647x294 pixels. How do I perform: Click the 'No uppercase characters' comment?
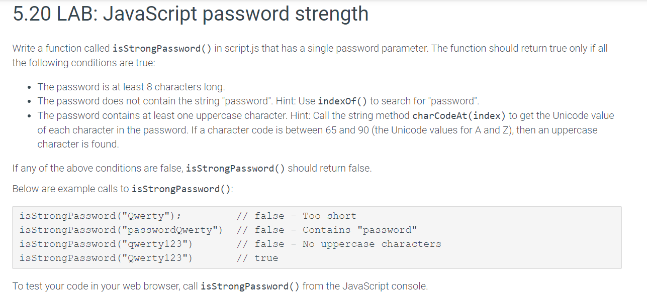(372, 244)
